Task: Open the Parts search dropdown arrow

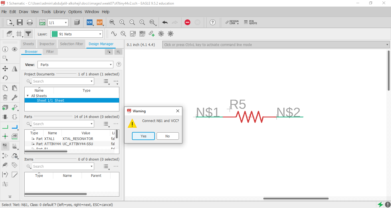Action: 92,124
